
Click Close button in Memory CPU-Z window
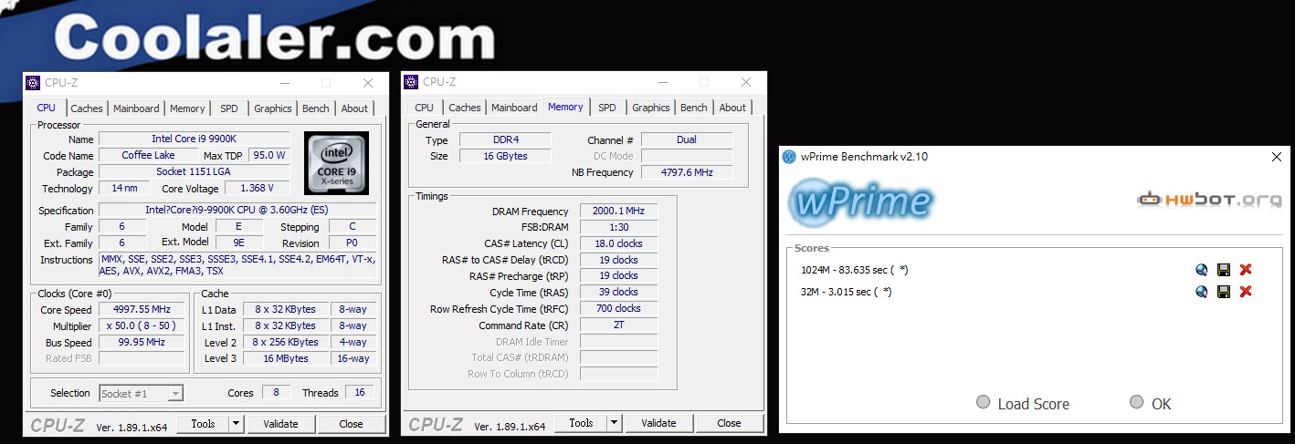pyautogui.click(x=729, y=423)
